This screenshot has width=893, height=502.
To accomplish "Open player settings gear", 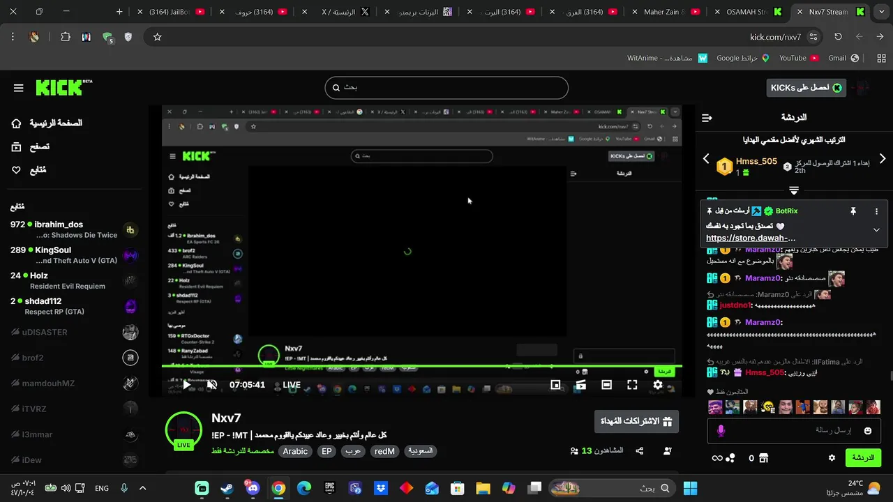I will coord(658,385).
